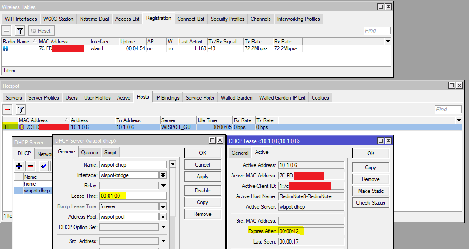Add new DHCP server with blue plus icon
Image resolution: width=469 pixels, height=249 pixels.
pos(19,166)
